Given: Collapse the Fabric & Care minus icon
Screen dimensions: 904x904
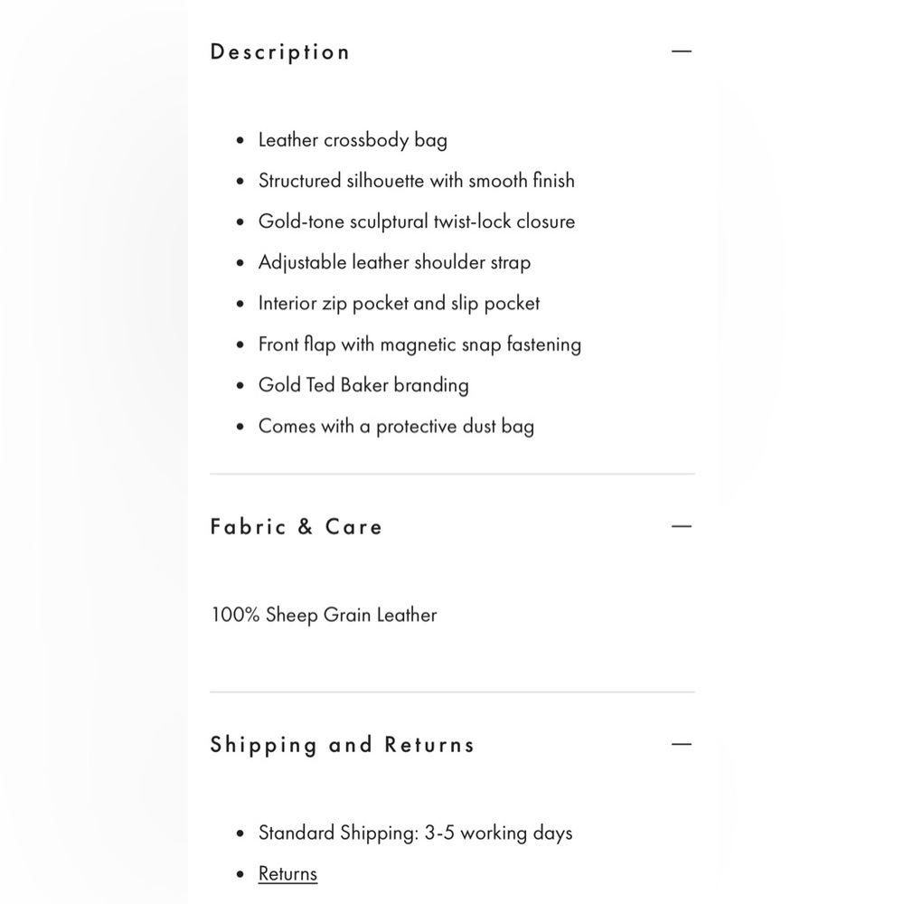Looking at the screenshot, I should point(682,526).
